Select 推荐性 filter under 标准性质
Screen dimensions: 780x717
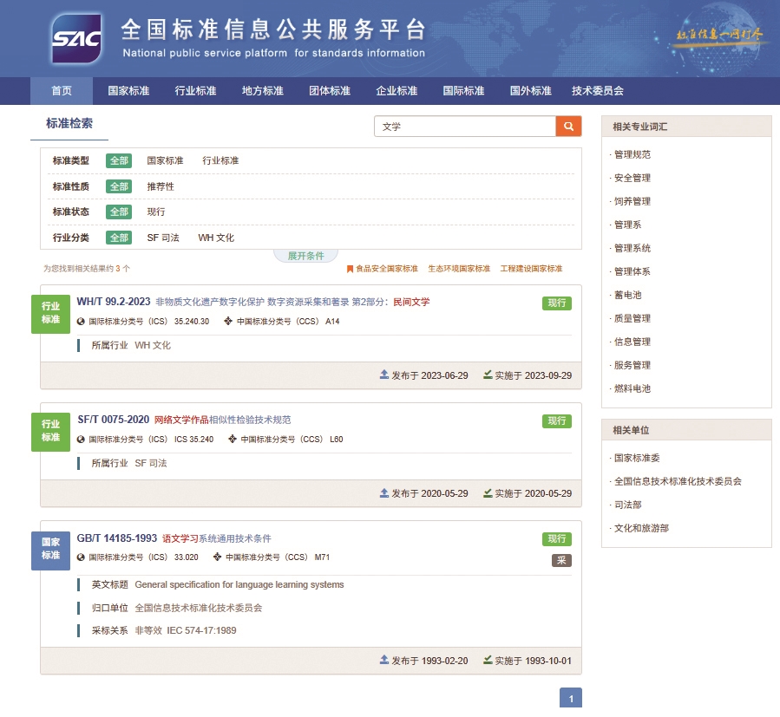pos(161,186)
